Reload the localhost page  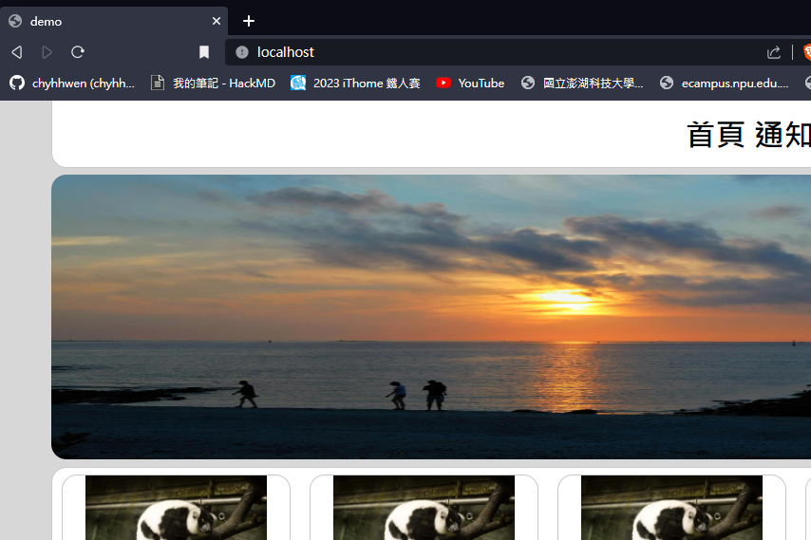coord(78,52)
